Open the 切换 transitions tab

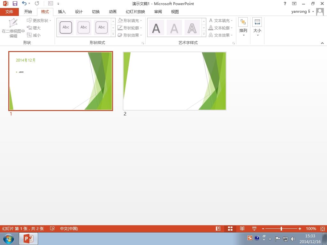pyautogui.click(x=96, y=12)
